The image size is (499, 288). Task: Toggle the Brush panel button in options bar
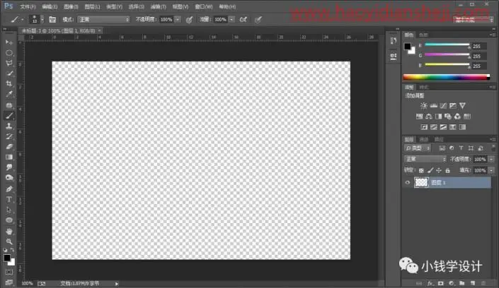pyautogui.click(x=52, y=20)
